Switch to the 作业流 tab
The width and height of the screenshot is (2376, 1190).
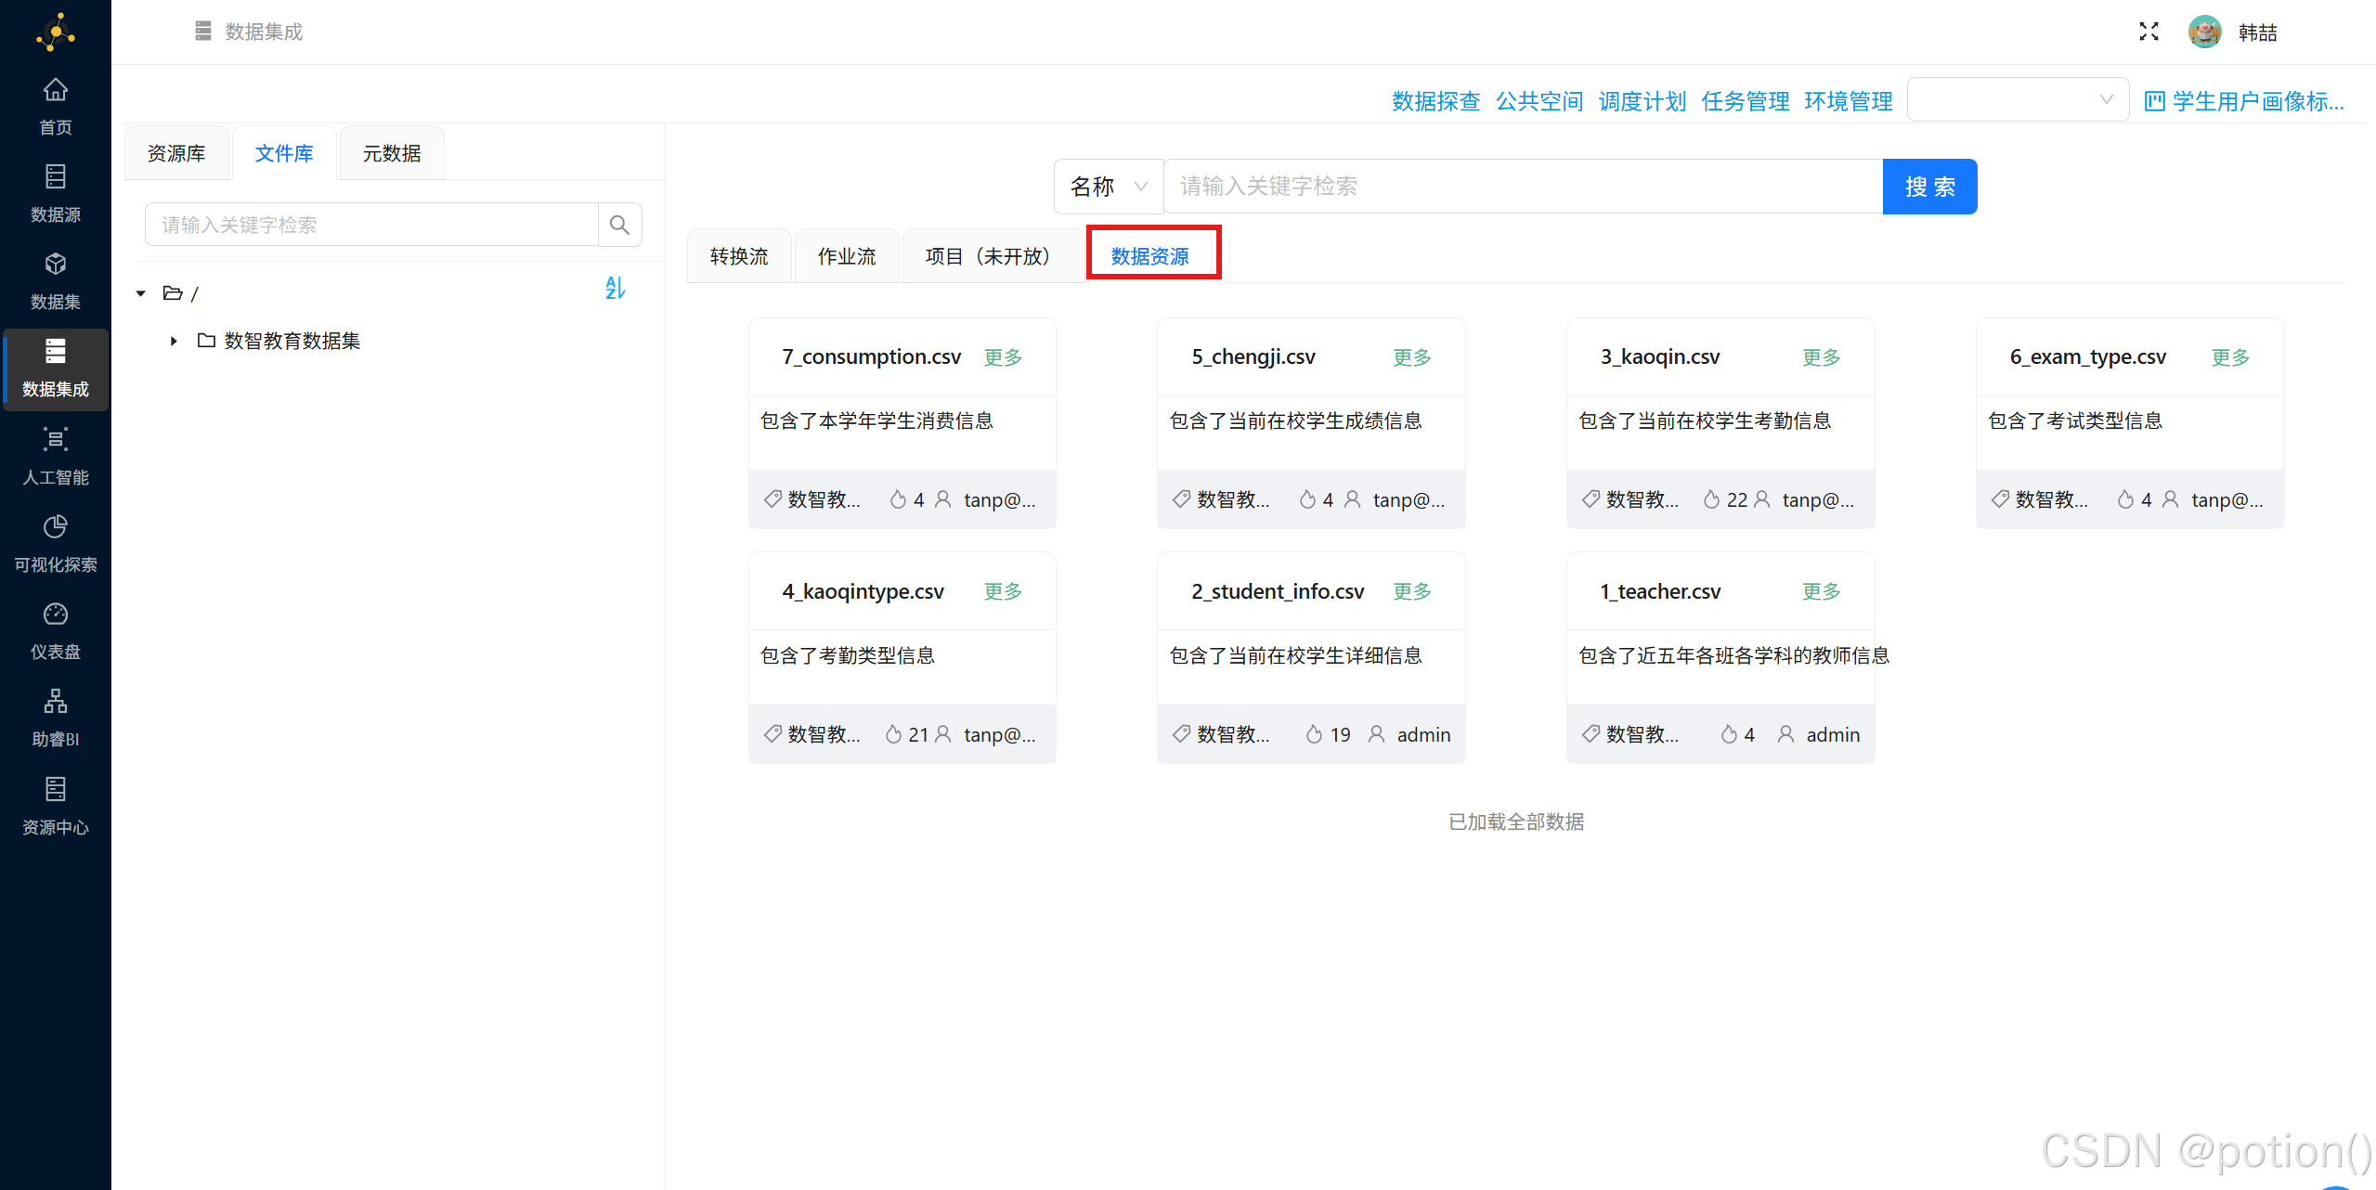847,256
